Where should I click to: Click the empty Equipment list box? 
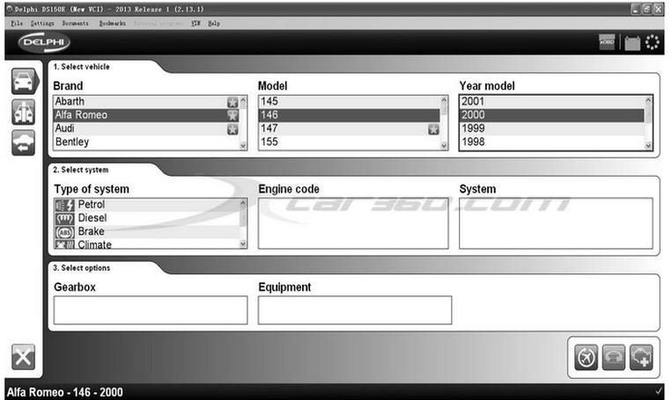pyautogui.click(x=355, y=310)
